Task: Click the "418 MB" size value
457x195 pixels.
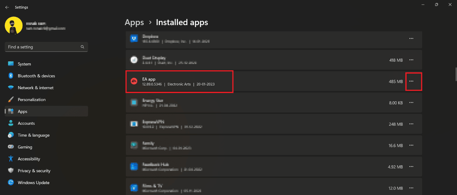Action: pos(396,60)
